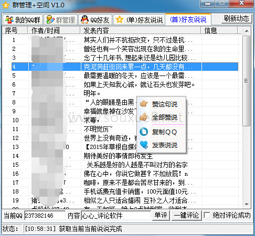Click the scrollbar down arrow in list
255x236 pixels.
tap(247, 204)
